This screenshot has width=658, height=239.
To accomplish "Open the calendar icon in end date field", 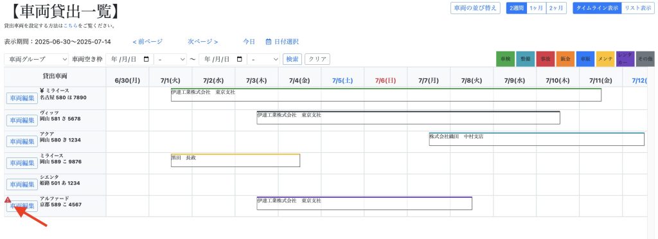I will click(239, 59).
